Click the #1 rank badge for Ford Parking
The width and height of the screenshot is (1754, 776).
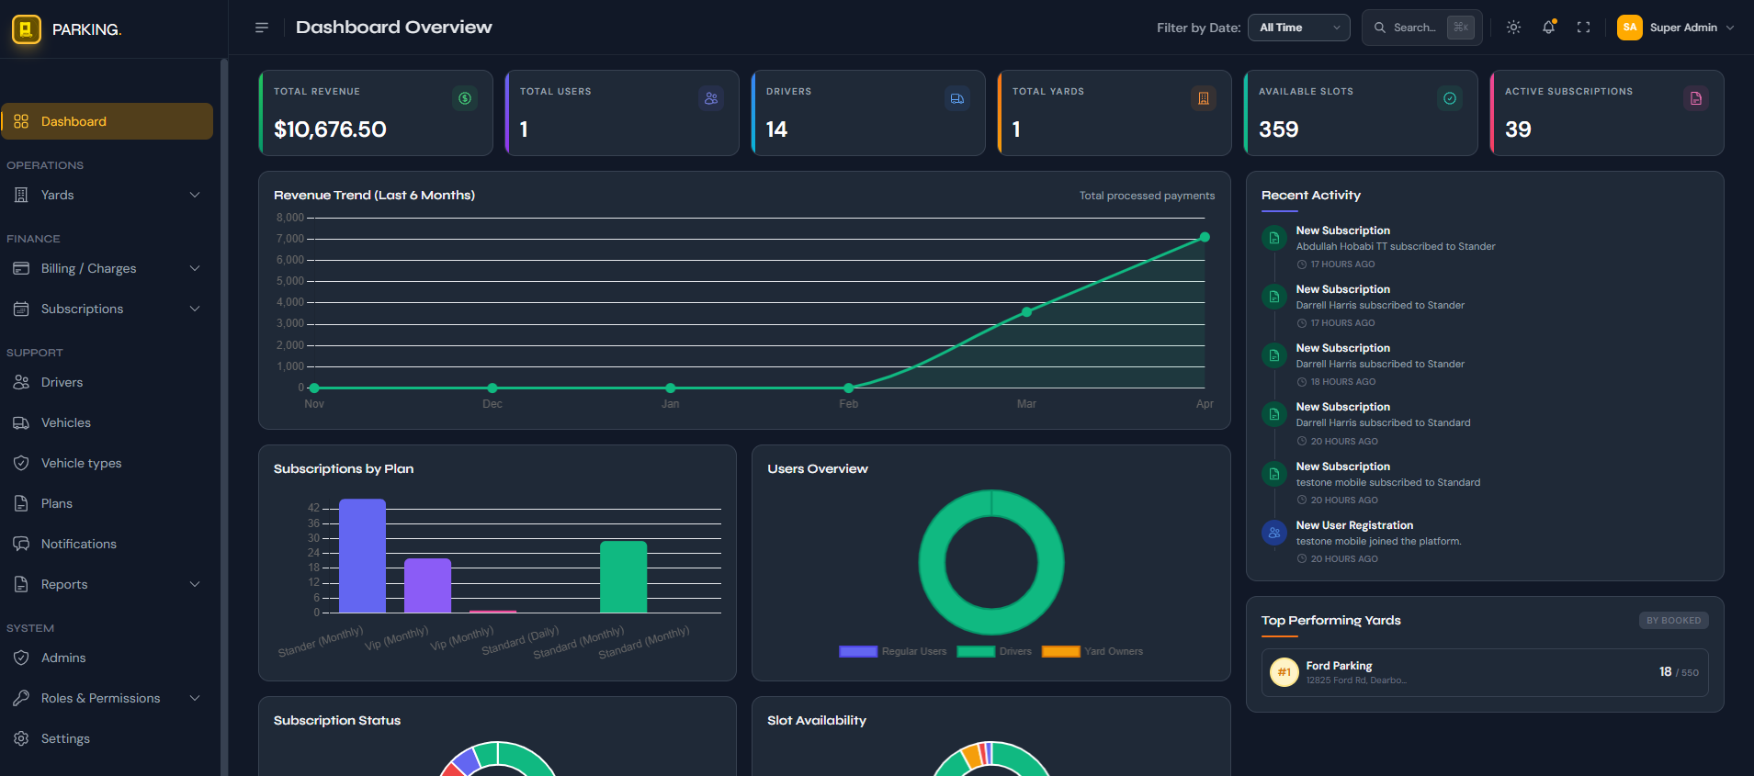[x=1284, y=672]
